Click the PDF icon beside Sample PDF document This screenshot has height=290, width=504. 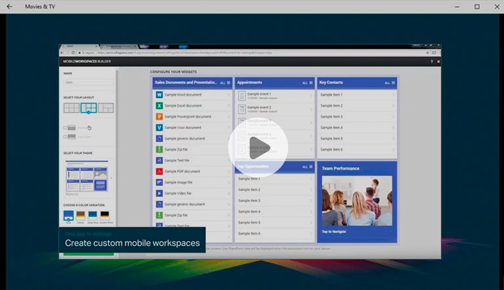(x=159, y=172)
